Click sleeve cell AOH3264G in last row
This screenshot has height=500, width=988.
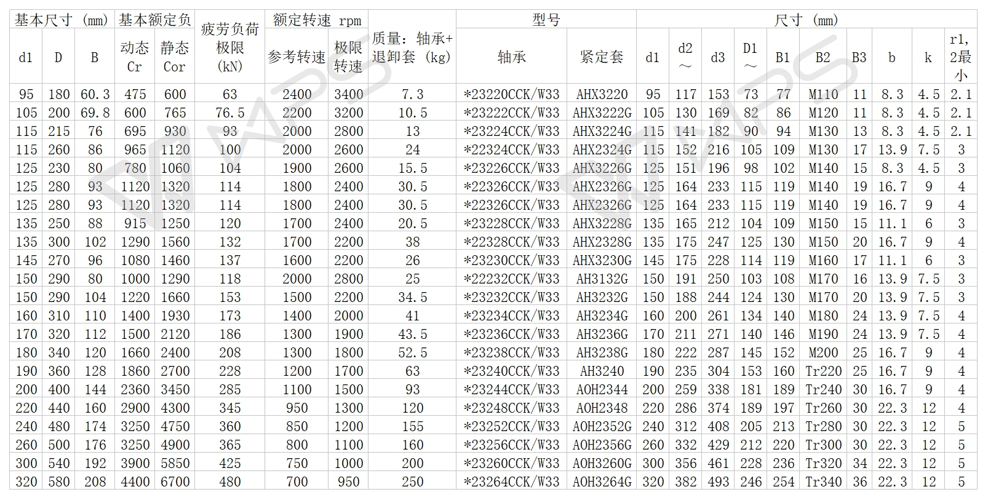[602, 482]
